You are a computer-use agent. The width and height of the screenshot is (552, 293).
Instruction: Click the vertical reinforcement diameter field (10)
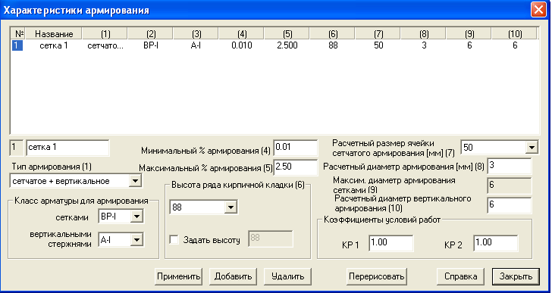coord(509,205)
